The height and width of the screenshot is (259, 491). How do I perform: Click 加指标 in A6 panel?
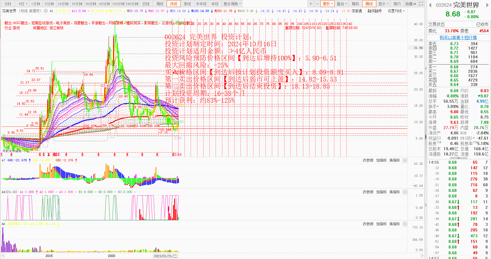[x=381, y=224]
